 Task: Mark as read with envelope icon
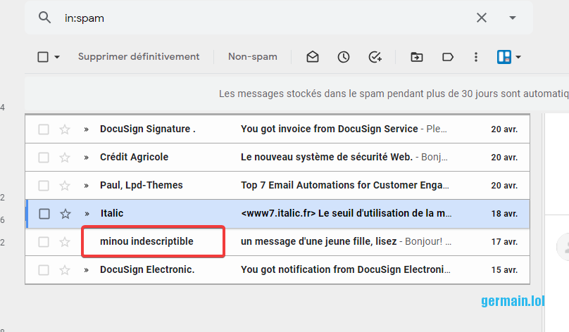tap(313, 57)
